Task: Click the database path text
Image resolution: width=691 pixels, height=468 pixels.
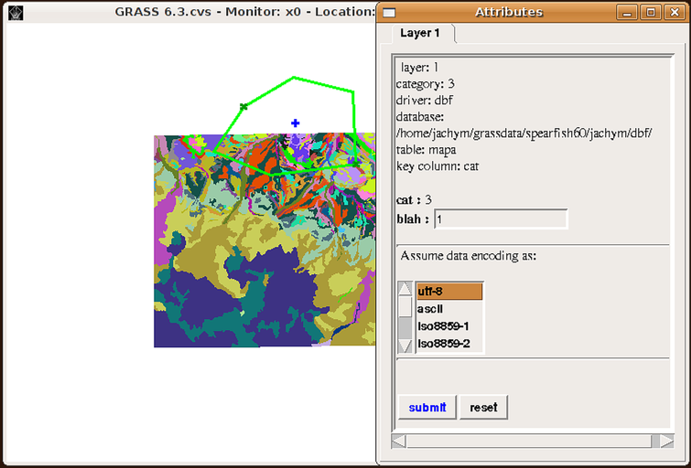Action: (524, 133)
